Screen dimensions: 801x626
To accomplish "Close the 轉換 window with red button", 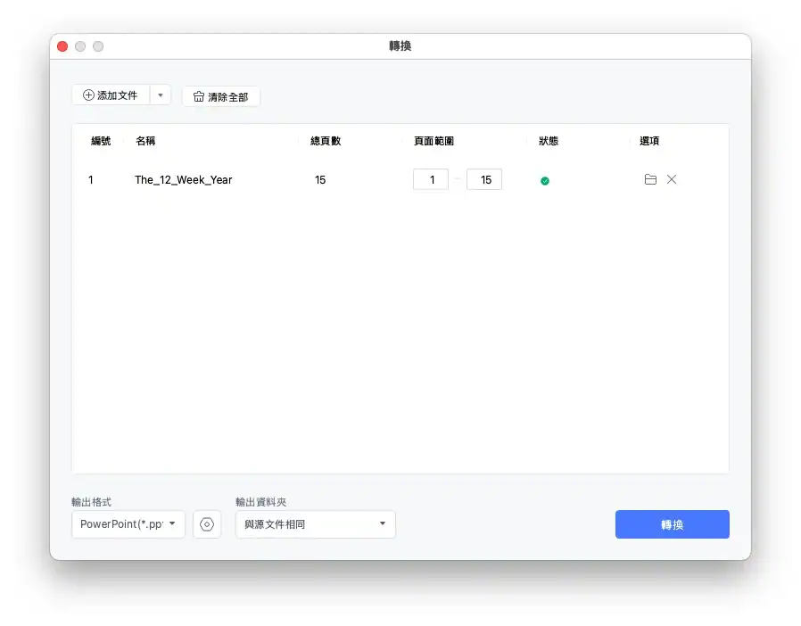I will click(62, 46).
